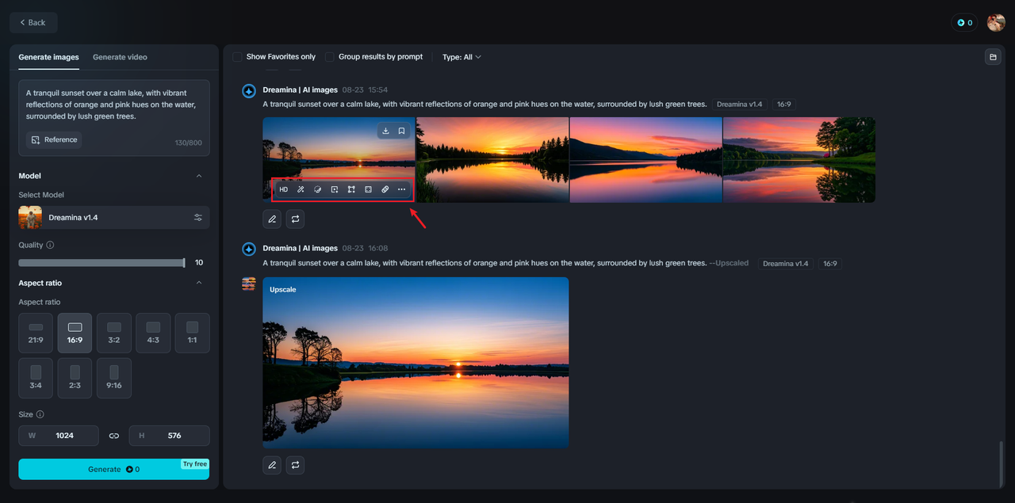Switch to Generate images tab
The image size is (1015, 503).
(48, 57)
